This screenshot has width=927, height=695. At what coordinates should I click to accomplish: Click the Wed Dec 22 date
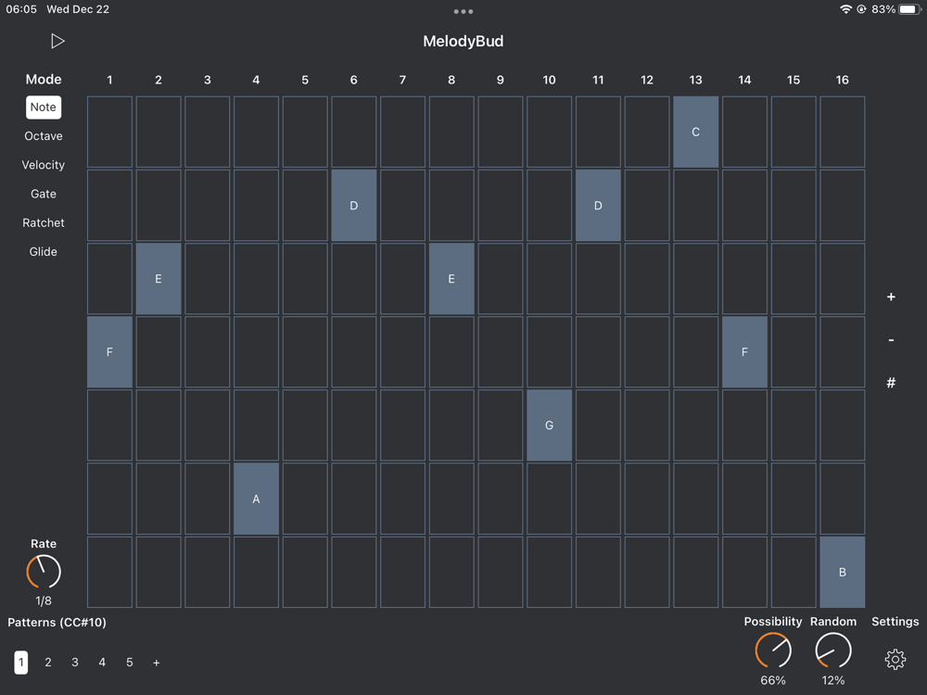pos(78,9)
